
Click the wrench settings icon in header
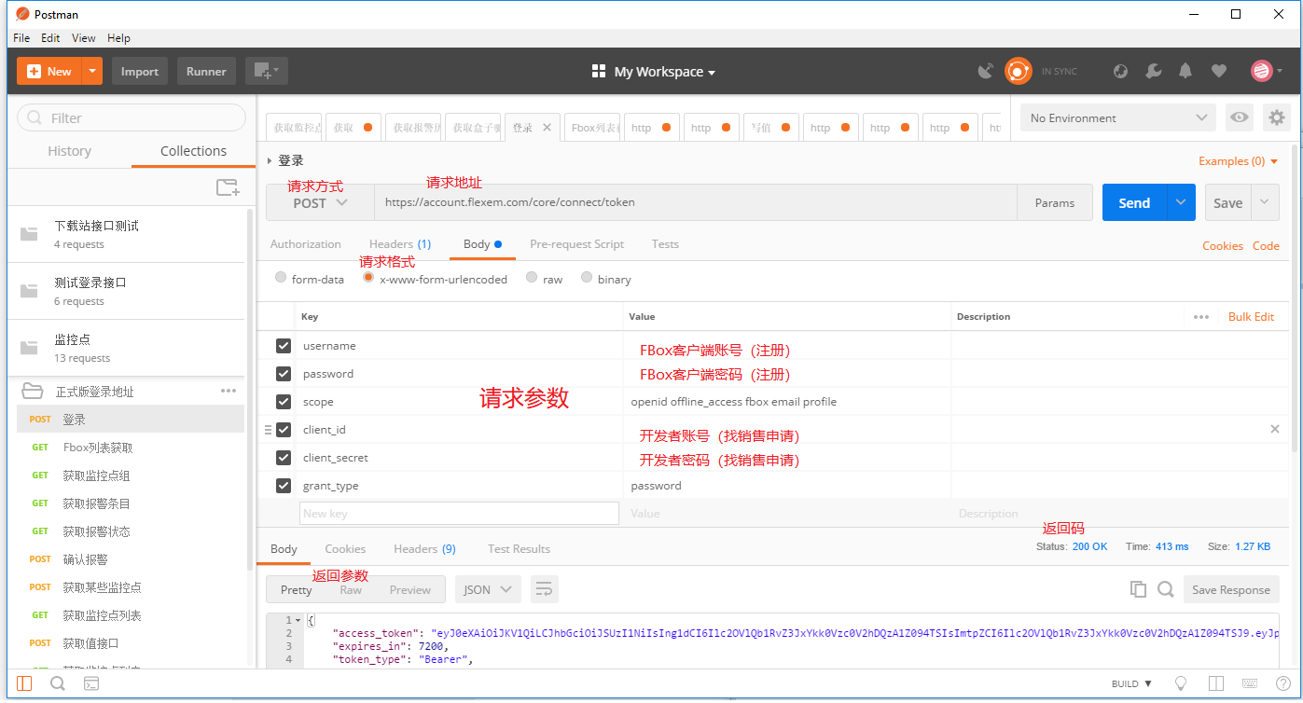[x=1154, y=71]
